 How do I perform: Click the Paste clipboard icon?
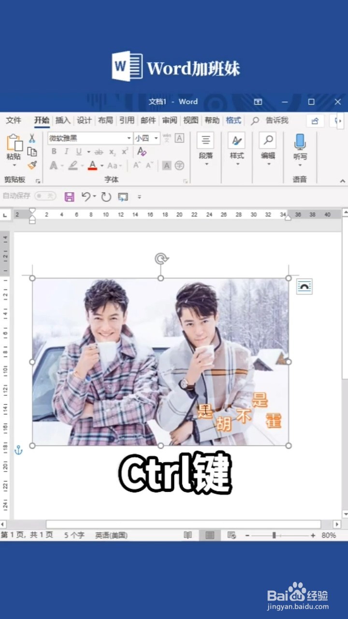pyautogui.click(x=14, y=143)
